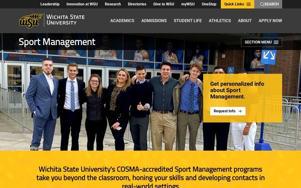The height and width of the screenshot is (188, 301).
Task: Click the Sport Management page heading
Action: point(57,42)
